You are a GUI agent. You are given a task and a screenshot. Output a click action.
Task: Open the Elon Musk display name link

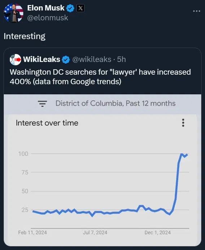[46, 8]
